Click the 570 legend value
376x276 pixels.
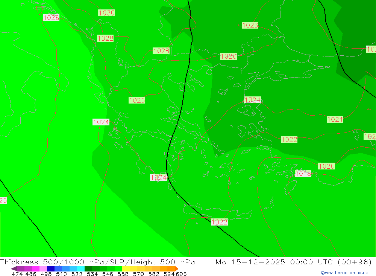[x=138, y=274]
